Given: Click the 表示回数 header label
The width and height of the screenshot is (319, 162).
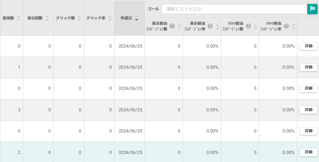Looking at the screenshot, I should point(35,18).
